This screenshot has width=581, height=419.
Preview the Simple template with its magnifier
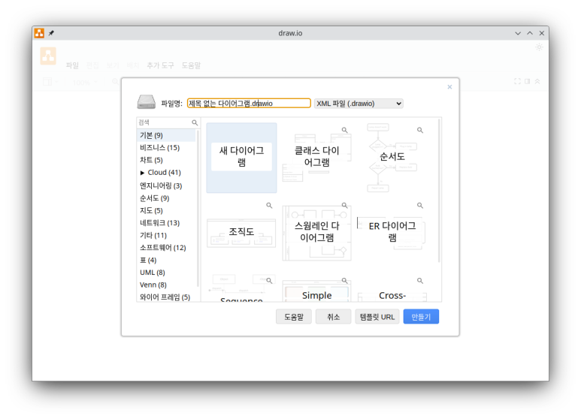pyautogui.click(x=344, y=281)
